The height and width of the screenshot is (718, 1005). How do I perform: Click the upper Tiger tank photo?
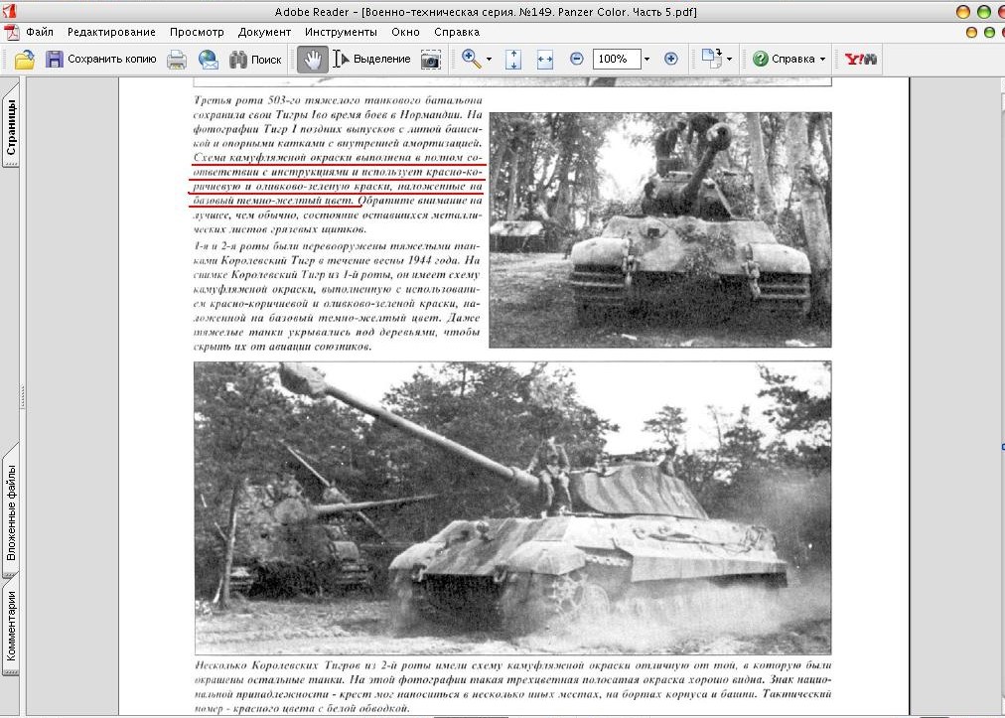tap(660, 230)
